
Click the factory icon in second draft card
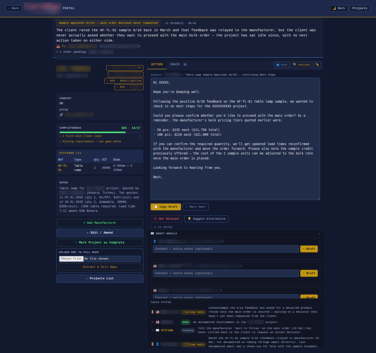point(155,266)
